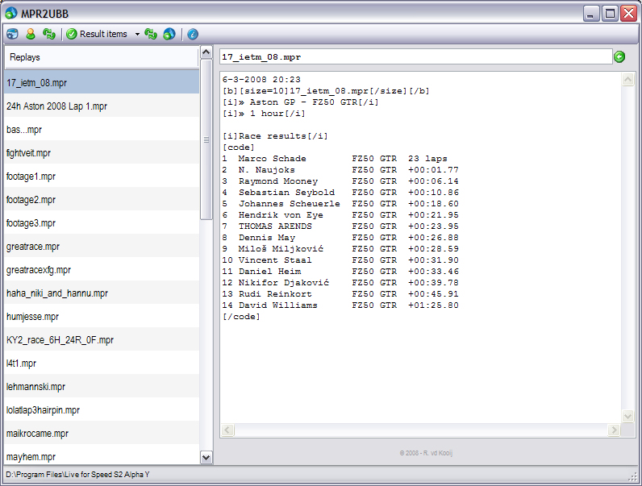The width and height of the screenshot is (642, 486).
Task: Select footage3.mpr replay
Action: point(102,223)
